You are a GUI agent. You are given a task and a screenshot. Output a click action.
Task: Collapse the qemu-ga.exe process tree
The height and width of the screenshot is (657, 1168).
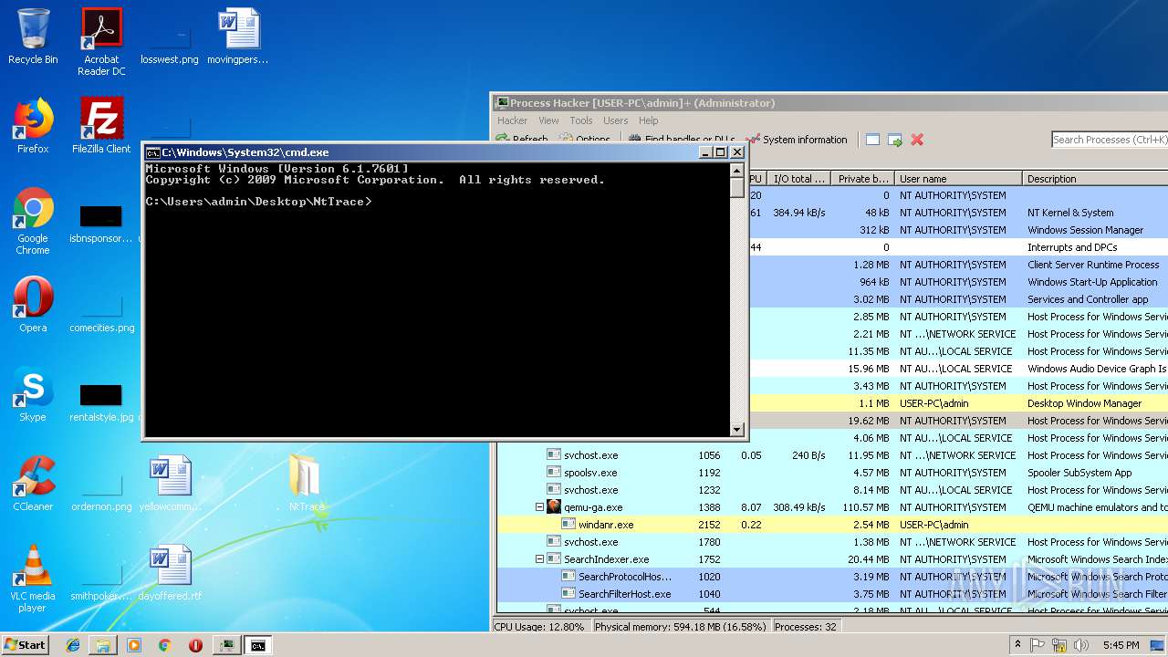coord(539,507)
